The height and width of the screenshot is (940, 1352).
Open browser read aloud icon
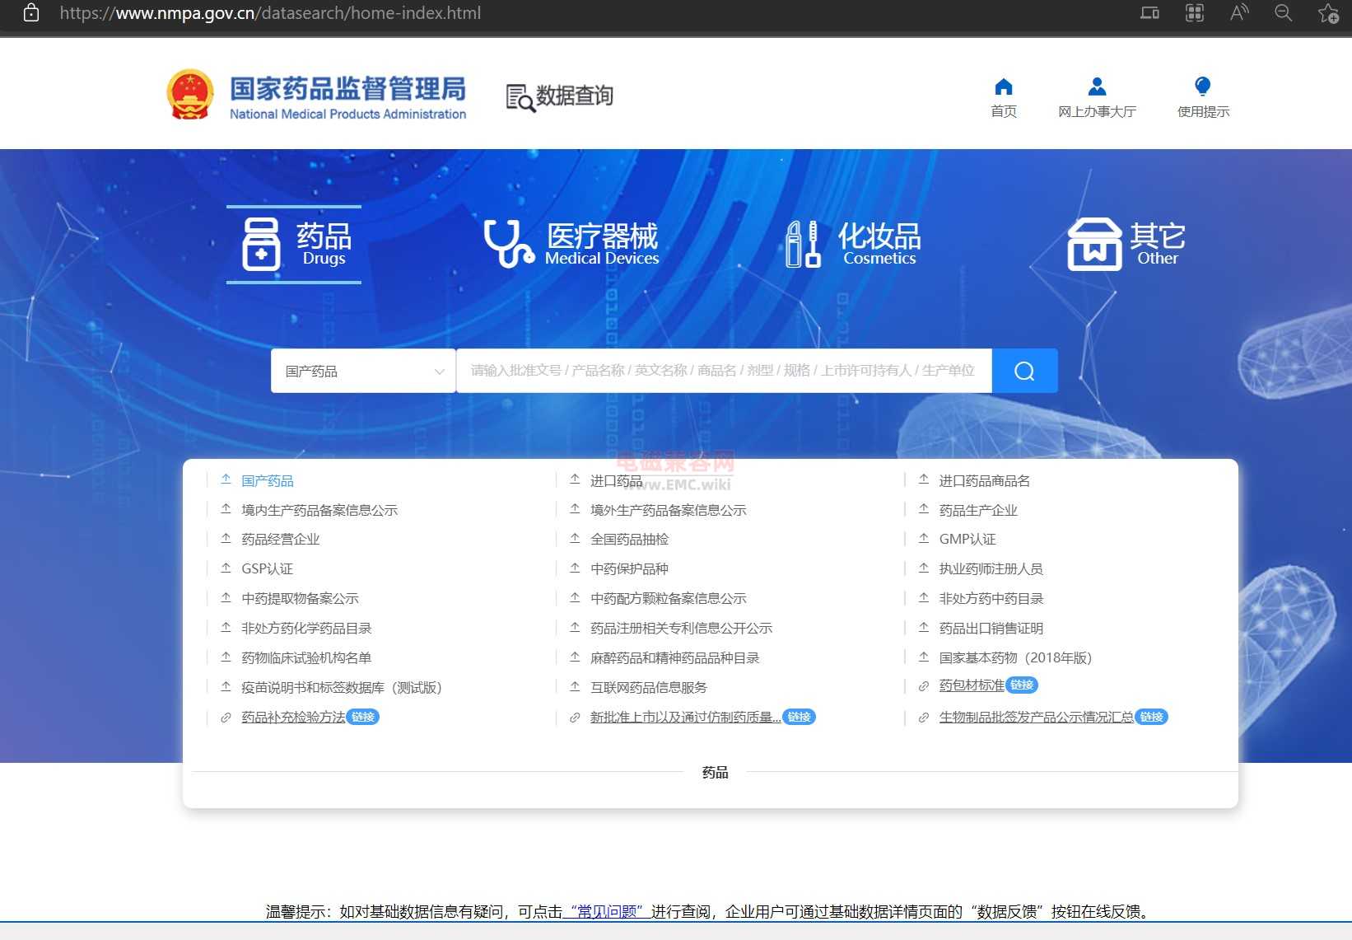[1239, 13]
